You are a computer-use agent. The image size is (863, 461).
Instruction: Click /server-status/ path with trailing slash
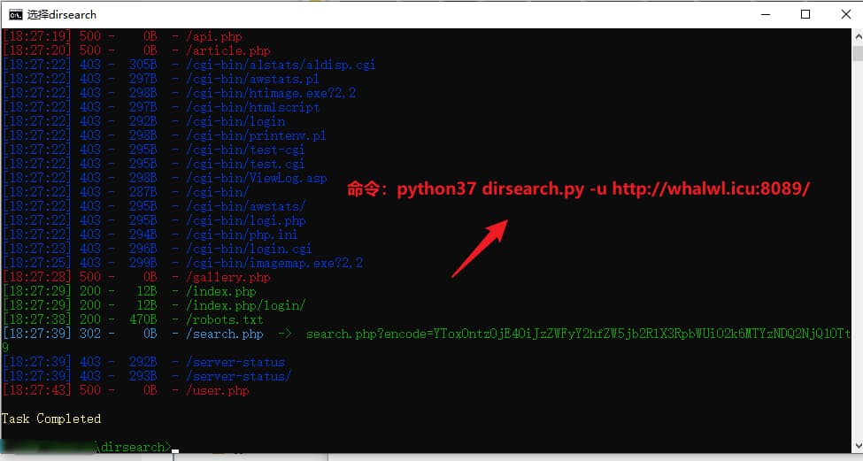pyautogui.click(x=239, y=377)
